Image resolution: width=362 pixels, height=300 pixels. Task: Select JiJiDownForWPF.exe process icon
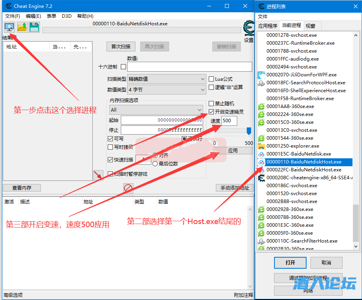(261, 75)
